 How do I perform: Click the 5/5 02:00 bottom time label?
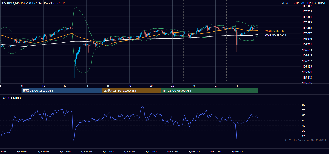pos(216,152)
